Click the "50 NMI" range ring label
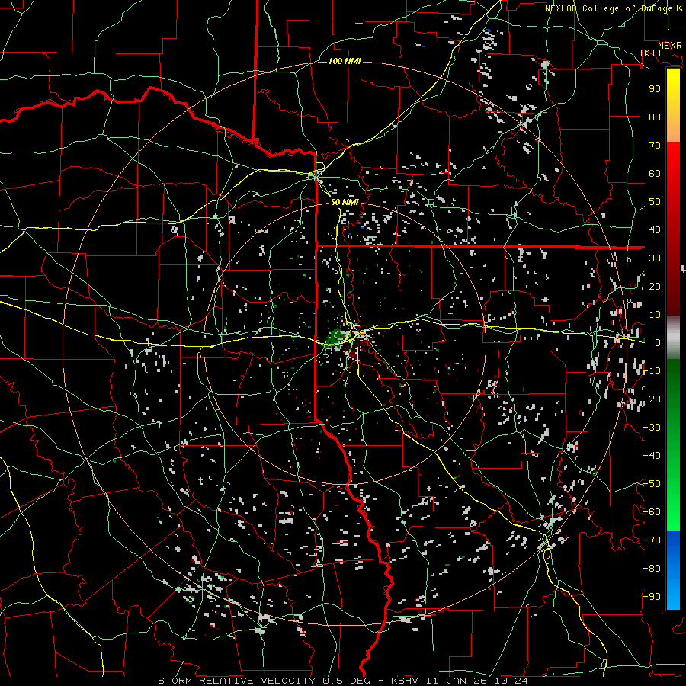The width and height of the screenshot is (686, 686). pos(345,202)
